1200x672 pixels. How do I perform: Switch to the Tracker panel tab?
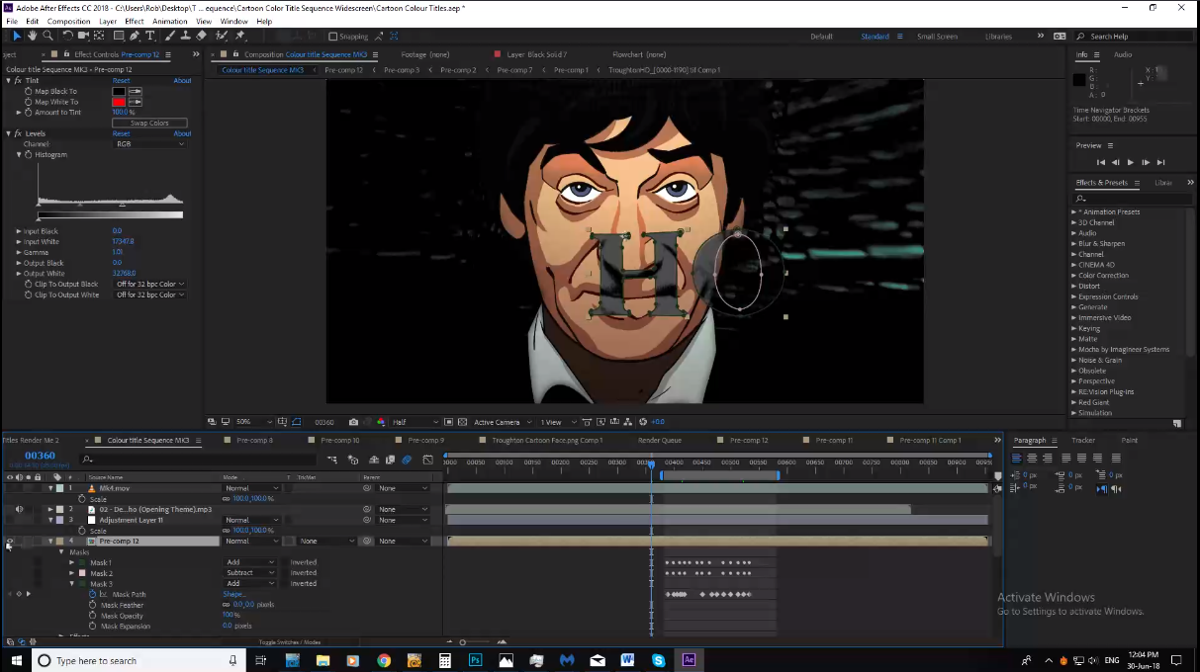click(x=1082, y=440)
